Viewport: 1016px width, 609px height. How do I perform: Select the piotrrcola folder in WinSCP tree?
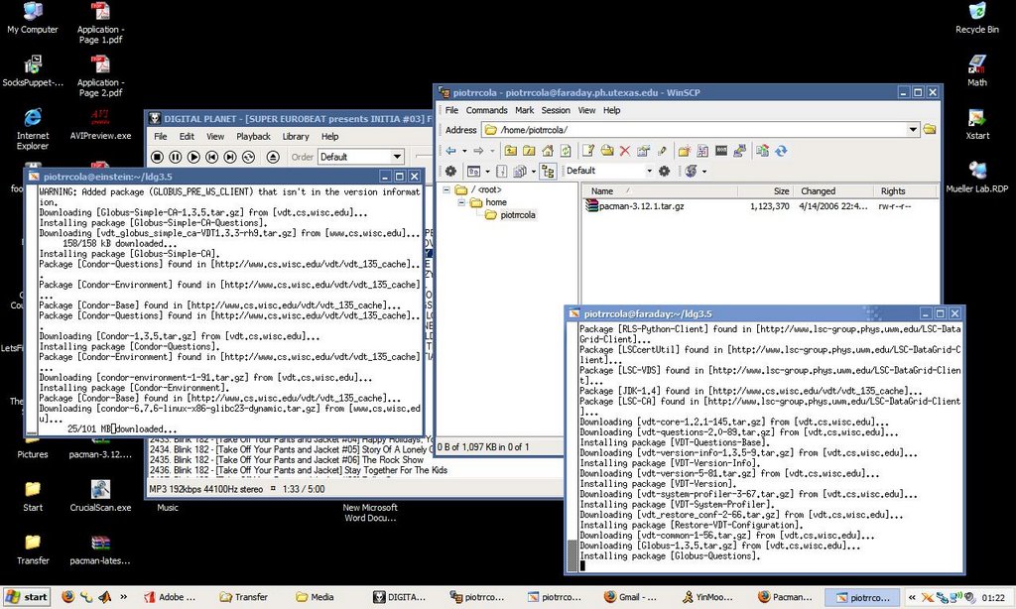tap(518, 215)
